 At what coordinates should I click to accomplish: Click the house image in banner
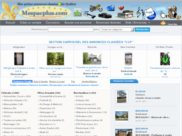click(126, 14)
